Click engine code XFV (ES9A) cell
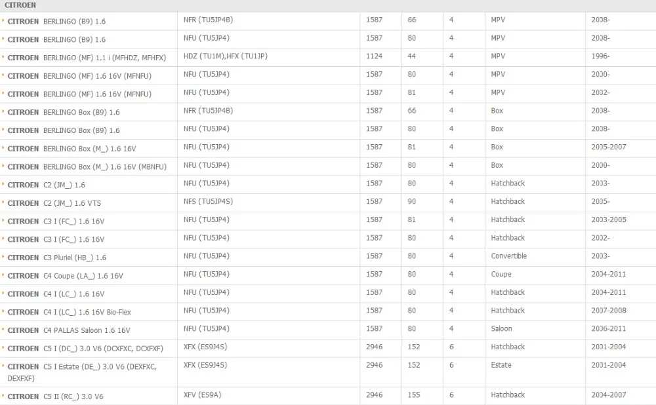The height and width of the screenshot is (405, 656). 202,395
